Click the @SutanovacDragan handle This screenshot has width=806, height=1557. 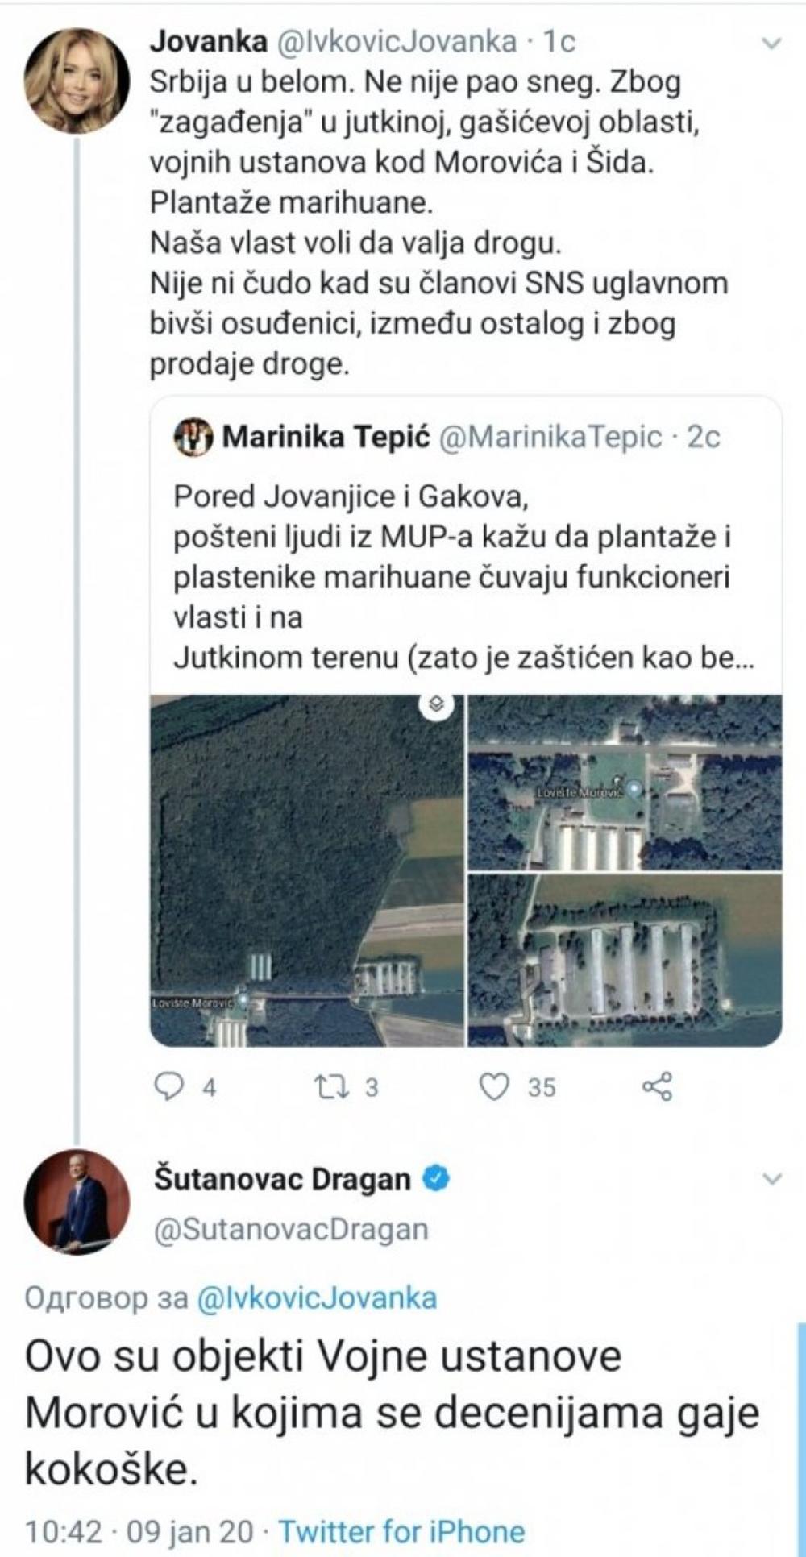click(290, 1230)
